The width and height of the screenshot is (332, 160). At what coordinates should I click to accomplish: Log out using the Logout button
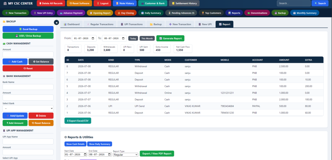coord(102,3)
